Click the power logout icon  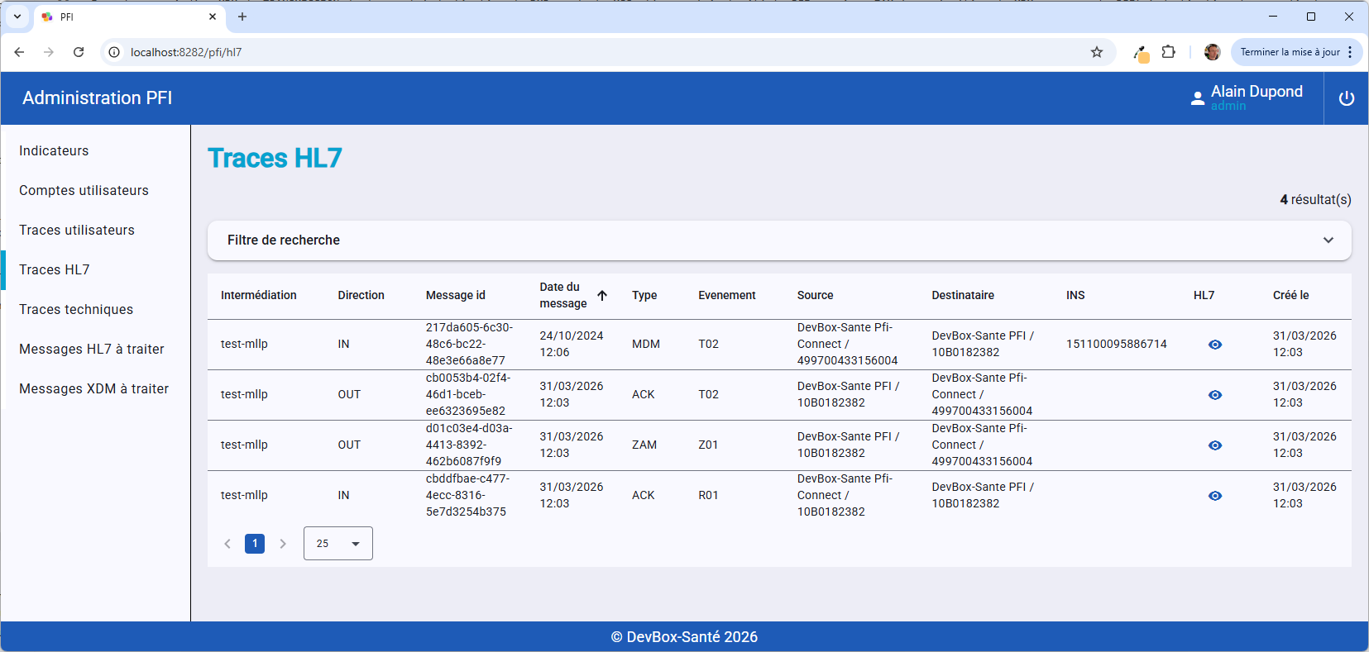[x=1346, y=98]
